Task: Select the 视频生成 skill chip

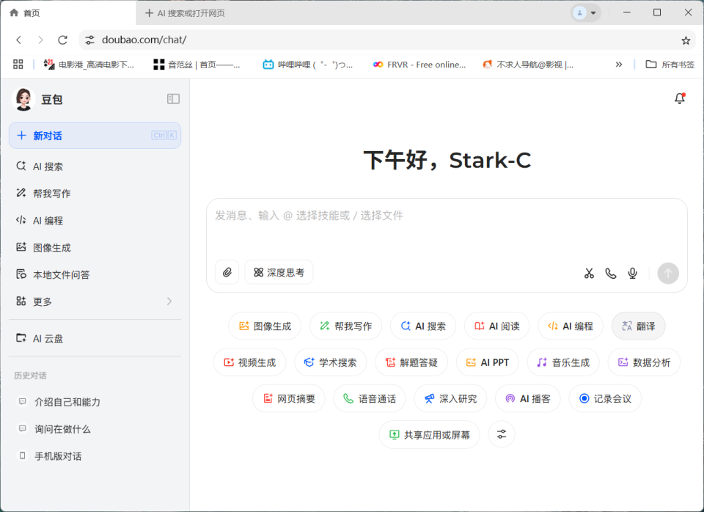Action: coord(249,362)
